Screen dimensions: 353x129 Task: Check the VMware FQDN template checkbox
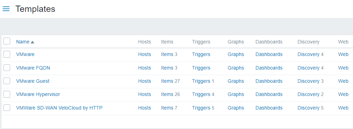coord(7,67)
